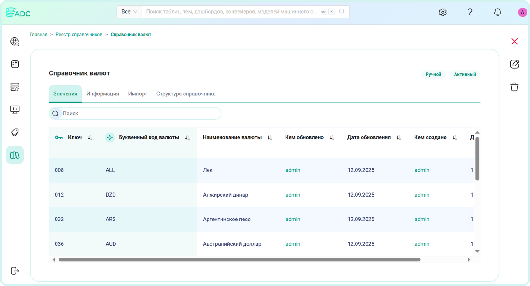
Task: Click the edit pencil icon
Action: tap(515, 64)
